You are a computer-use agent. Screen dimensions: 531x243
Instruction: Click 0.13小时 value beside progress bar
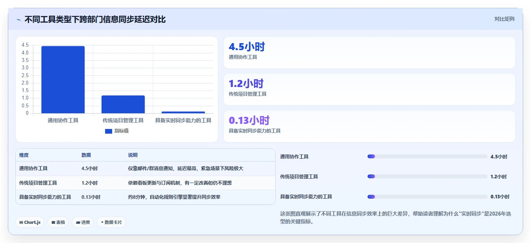500,197
